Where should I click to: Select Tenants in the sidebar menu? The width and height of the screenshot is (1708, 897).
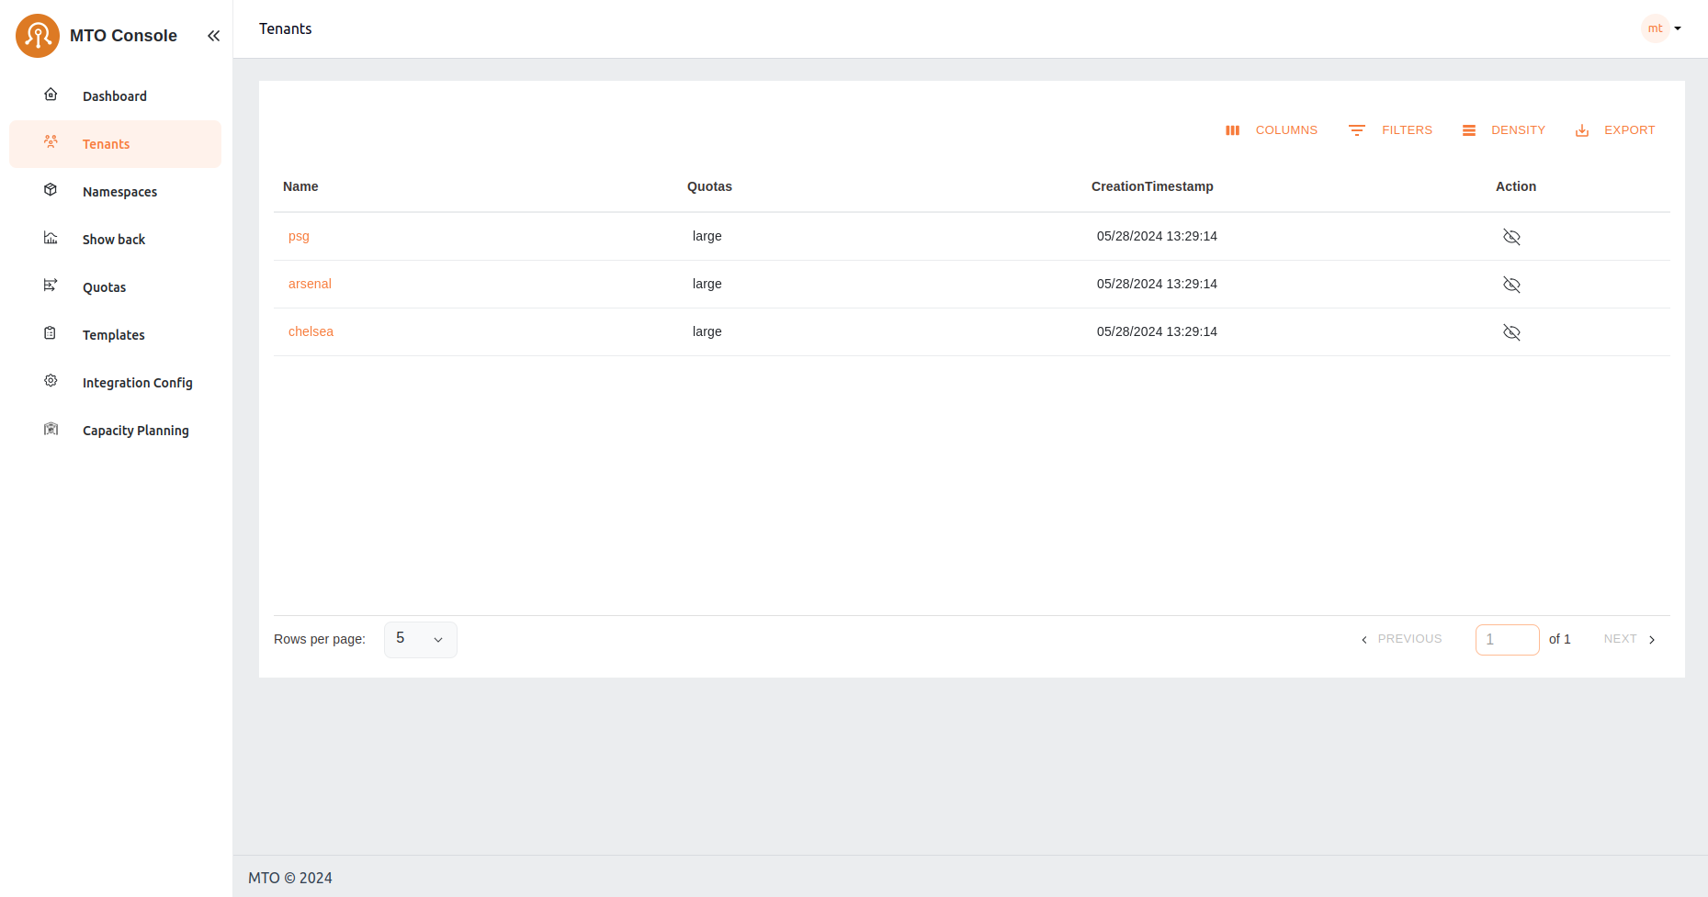(x=106, y=144)
